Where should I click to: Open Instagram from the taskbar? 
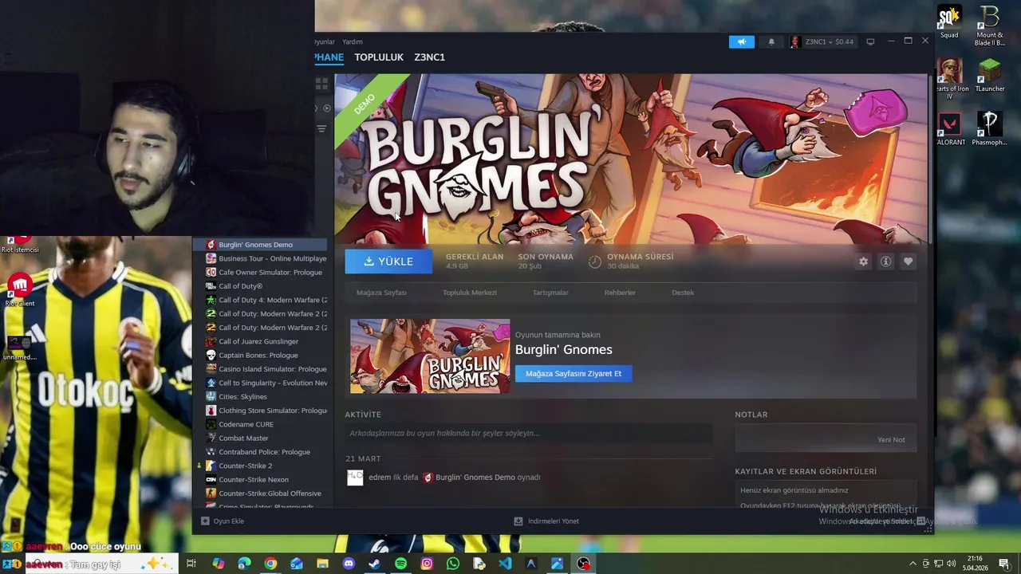[427, 564]
